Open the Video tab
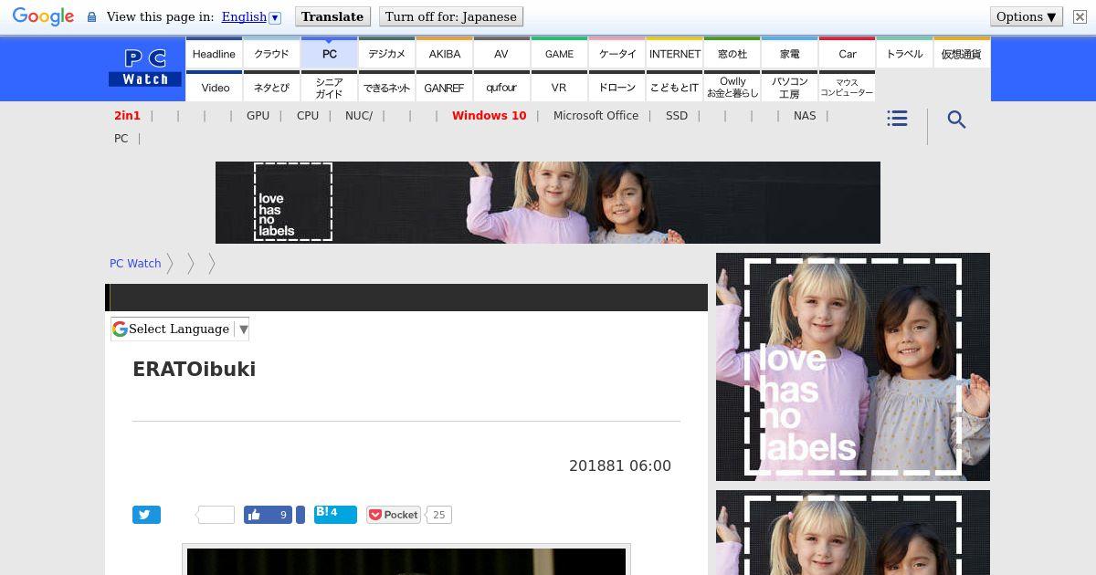Screen dimensions: 1096x575 click(214, 87)
